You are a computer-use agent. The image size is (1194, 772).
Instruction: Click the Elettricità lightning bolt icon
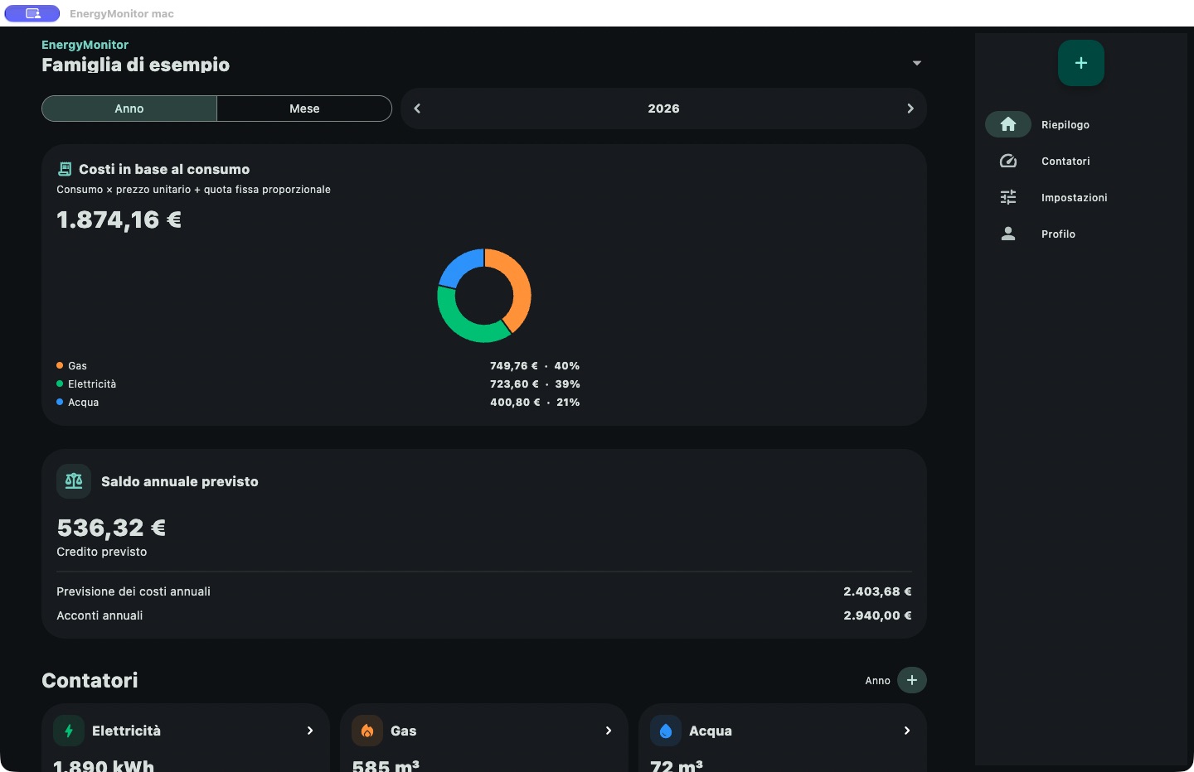pyautogui.click(x=69, y=731)
